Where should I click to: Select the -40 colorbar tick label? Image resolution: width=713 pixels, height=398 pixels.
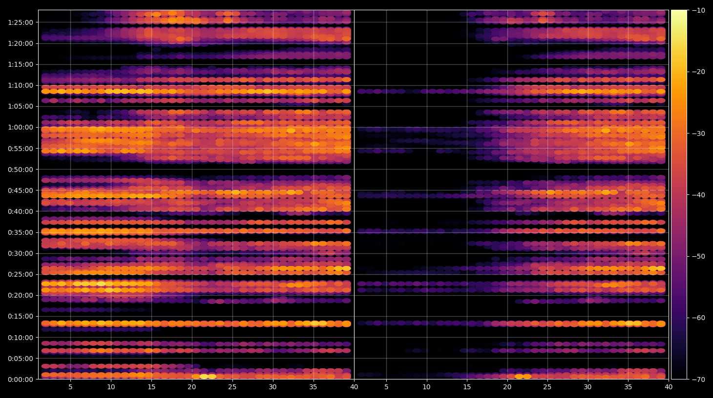pos(698,195)
